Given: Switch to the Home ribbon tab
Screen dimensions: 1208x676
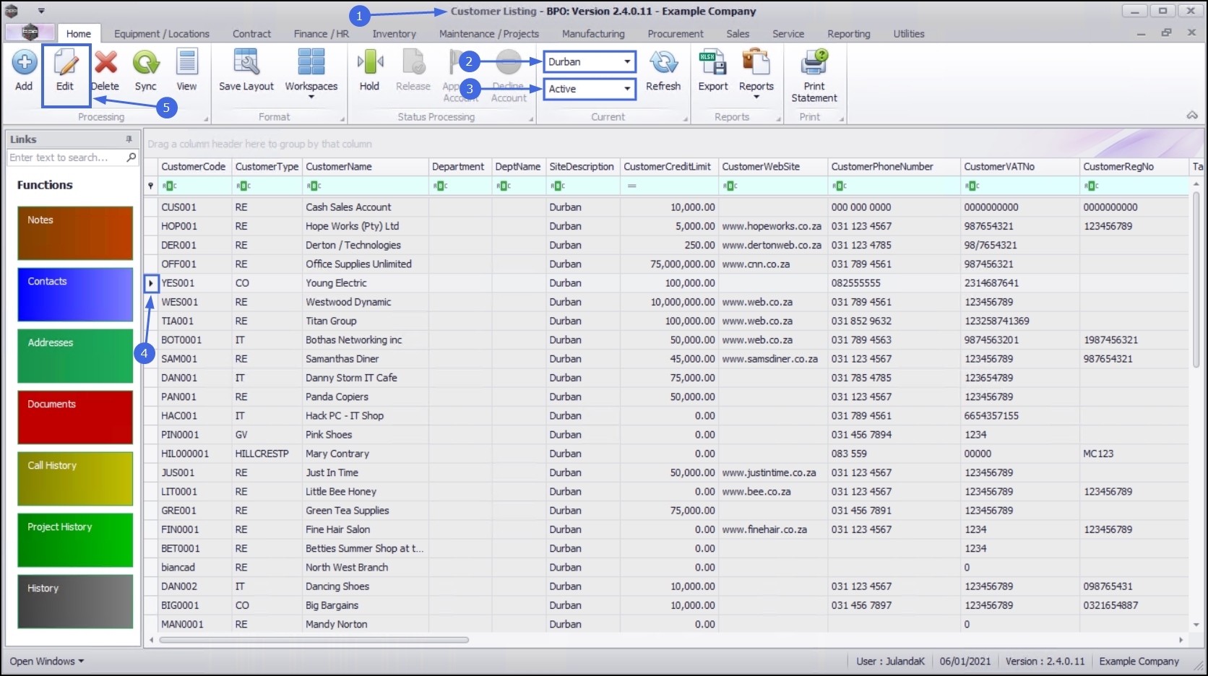Looking at the screenshot, I should click(x=79, y=33).
